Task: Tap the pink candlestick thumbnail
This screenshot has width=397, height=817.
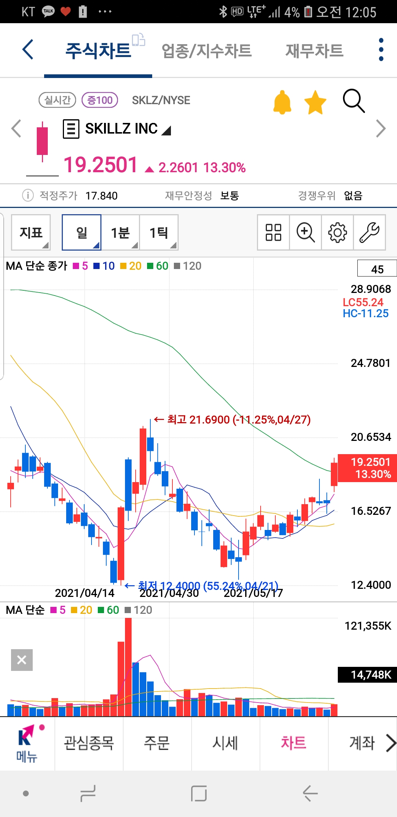Action: pyautogui.click(x=42, y=142)
